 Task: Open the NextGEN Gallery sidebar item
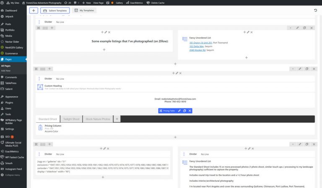pyautogui.click(x=14, y=47)
